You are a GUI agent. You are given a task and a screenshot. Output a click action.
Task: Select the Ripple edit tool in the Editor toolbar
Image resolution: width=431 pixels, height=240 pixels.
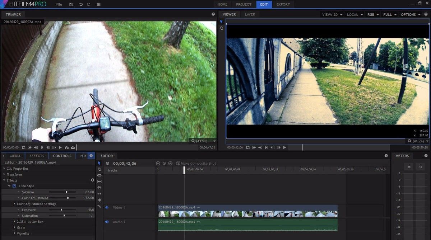pos(99,194)
